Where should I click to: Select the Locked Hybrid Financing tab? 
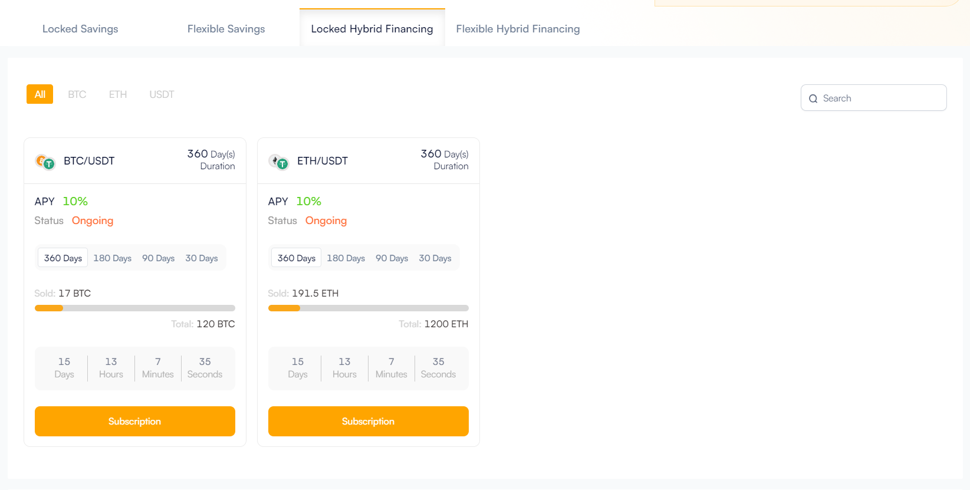(x=372, y=29)
